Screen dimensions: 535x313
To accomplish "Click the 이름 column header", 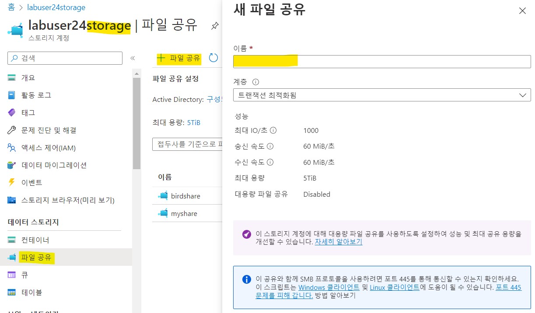I will click(x=165, y=177).
